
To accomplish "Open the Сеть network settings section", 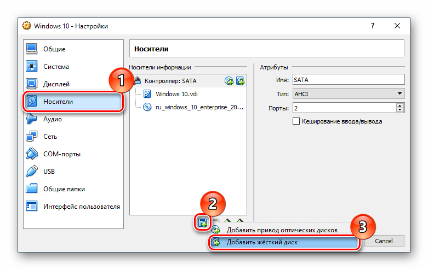I will (x=73, y=136).
